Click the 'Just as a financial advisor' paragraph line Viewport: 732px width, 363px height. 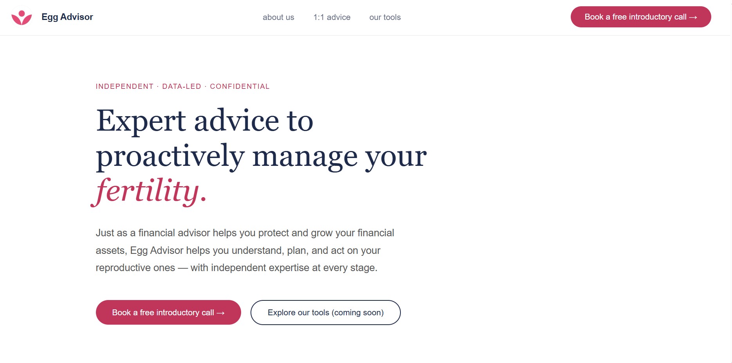click(x=245, y=233)
